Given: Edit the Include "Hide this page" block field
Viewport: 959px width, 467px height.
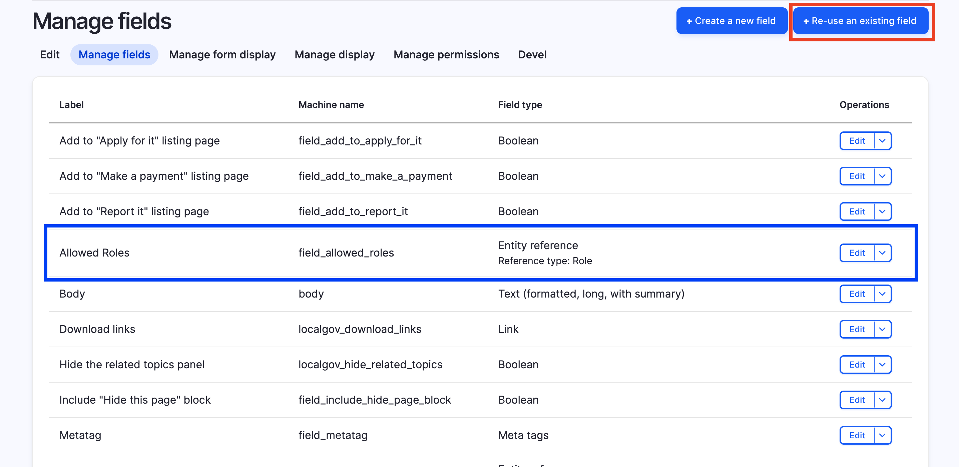Looking at the screenshot, I should point(857,400).
